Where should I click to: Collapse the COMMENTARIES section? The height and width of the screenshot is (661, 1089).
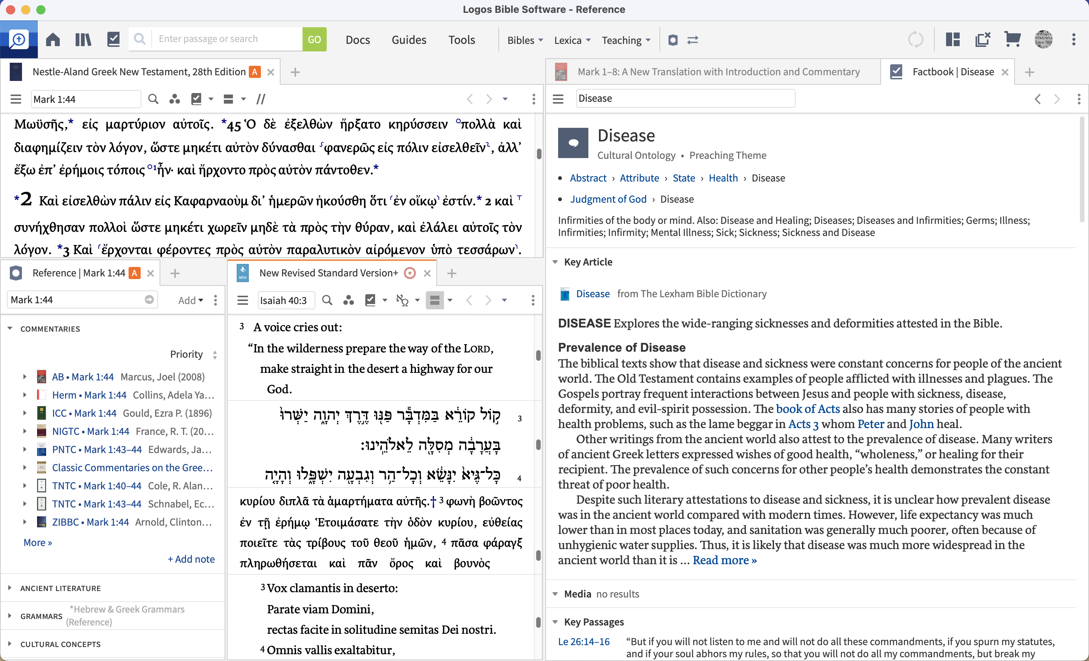coord(10,328)
